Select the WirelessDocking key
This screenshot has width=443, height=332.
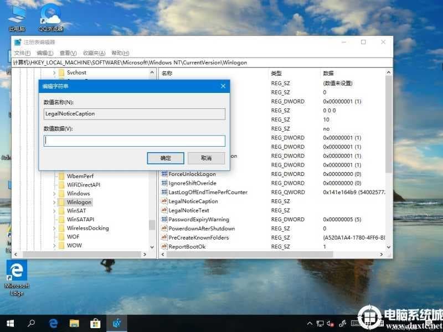87,228
